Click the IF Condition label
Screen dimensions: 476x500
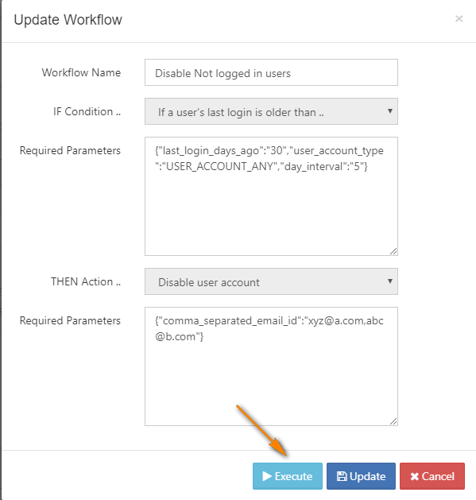pyautogui.click(x=87, y=111)
